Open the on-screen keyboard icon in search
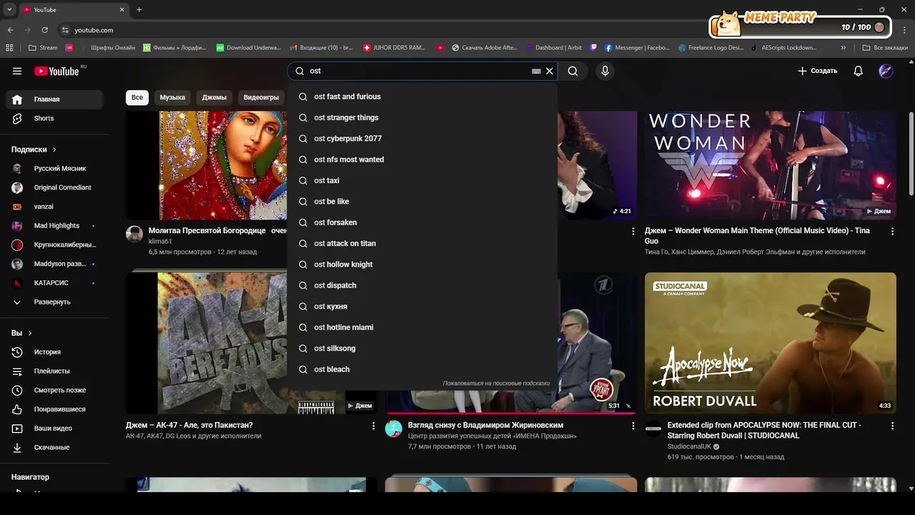 tap(536, 72)
